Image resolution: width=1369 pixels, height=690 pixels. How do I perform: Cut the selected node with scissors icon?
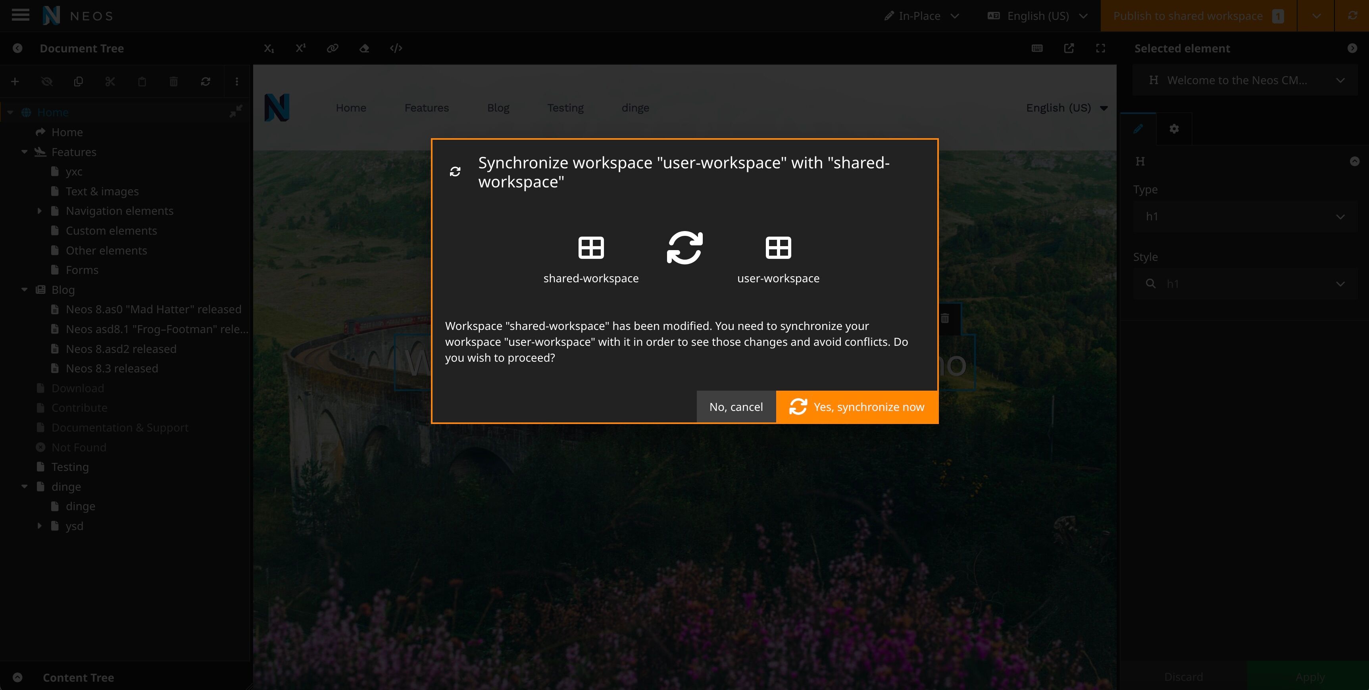click(110, 81)
